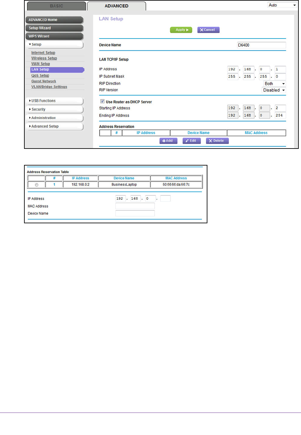Viewport: 301px width, 435px height.
Task: Open ADVANCED Home in the sidebar
Action: 54,20
